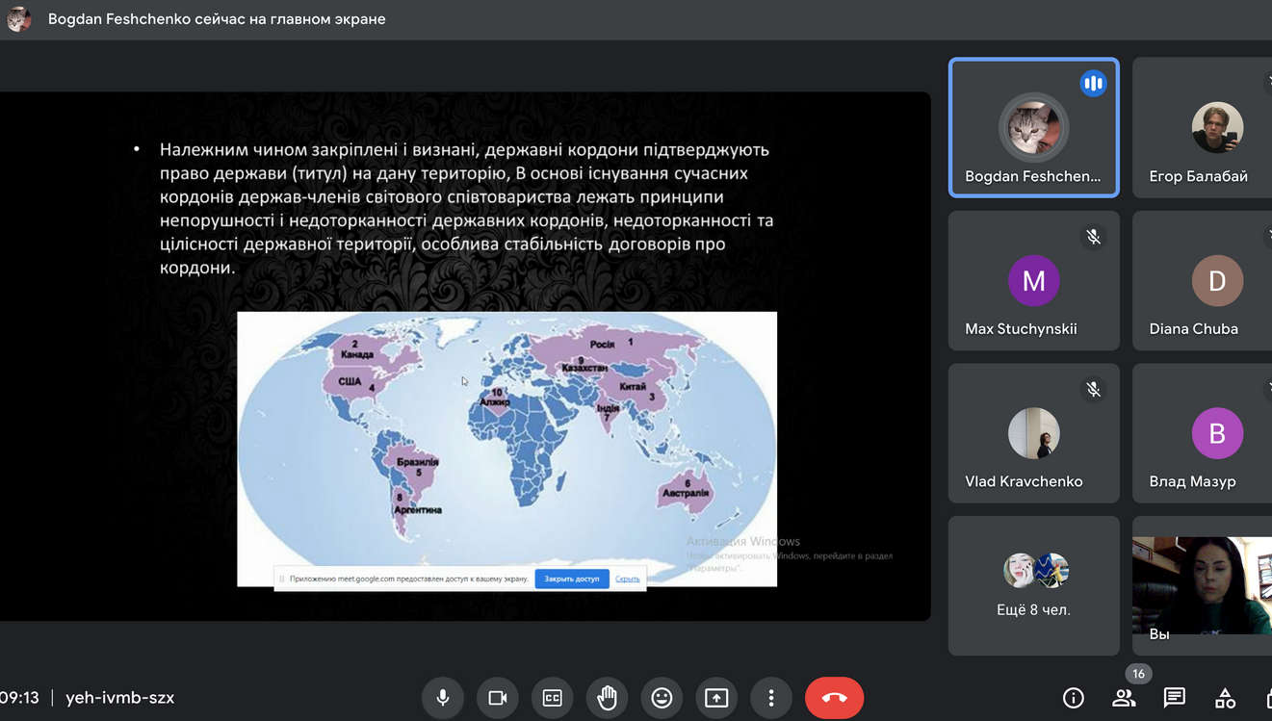Leave the call with red button
The width and height of the screenshot is (1272, 721).
pyautogui.click(x=834, y=698)
